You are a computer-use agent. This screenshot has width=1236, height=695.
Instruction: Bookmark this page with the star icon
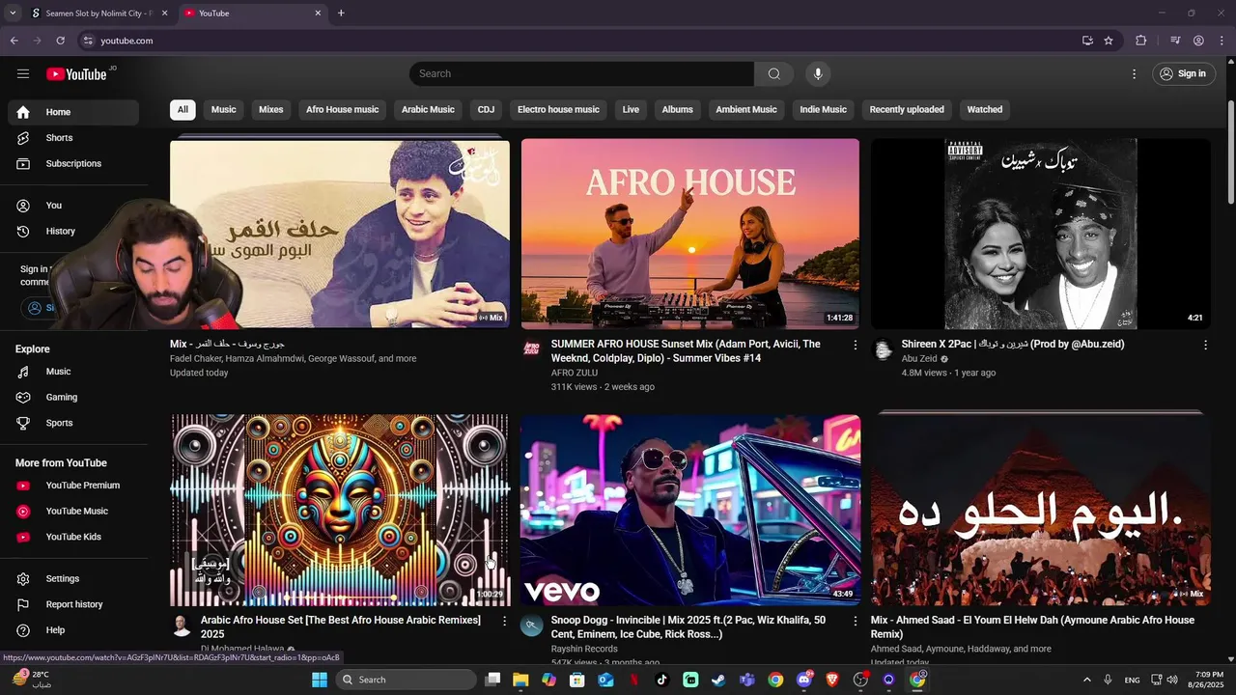click(1109, 41)
